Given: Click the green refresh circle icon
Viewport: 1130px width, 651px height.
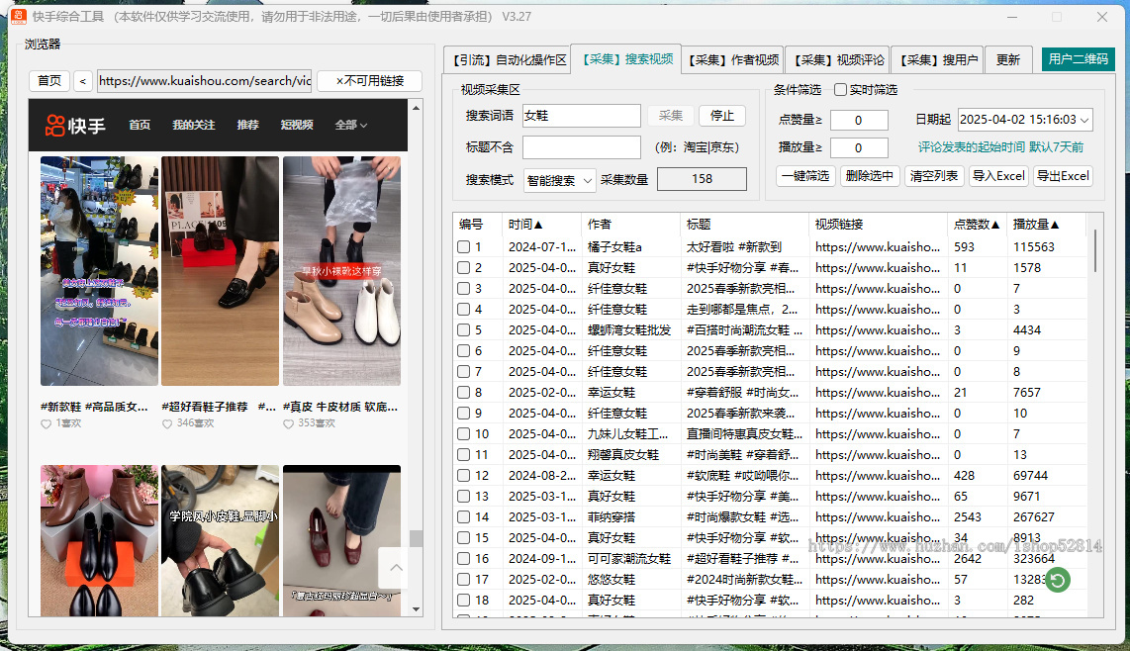Looking at the screenshot, I should click(x=1057, y=580).
